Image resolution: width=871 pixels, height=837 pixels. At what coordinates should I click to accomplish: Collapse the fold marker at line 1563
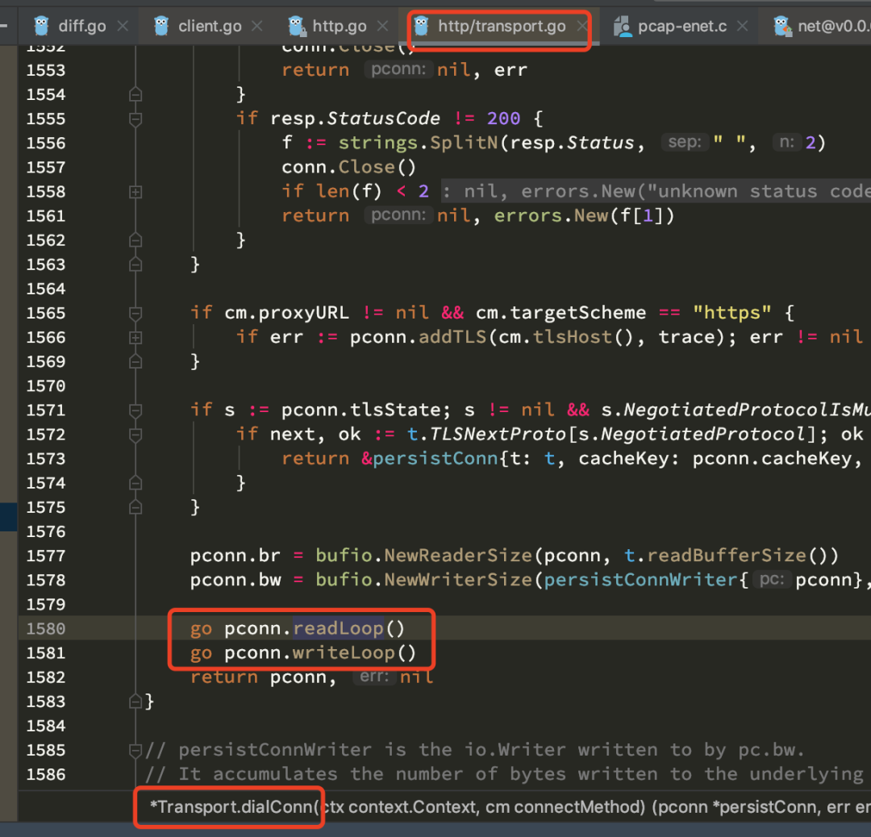coord(135,265)
